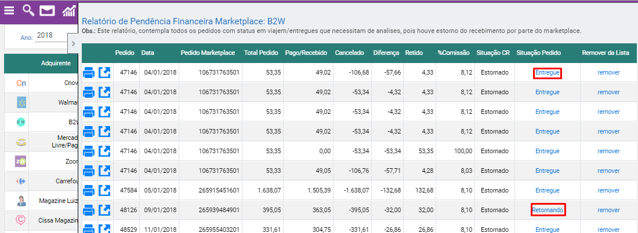Image resolution: width=638 pixels, height=233 pixels.
Task: Select the Cissa Magazine logo icon
Action: click(21, 220)
